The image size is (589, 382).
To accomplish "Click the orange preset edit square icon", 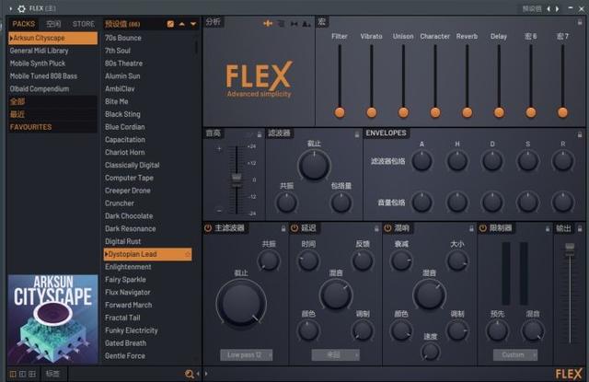I will 170,24.
